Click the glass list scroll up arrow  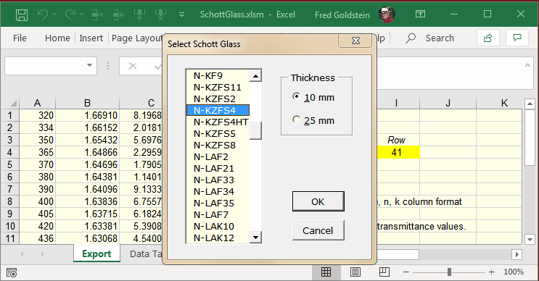pos(255,76)
